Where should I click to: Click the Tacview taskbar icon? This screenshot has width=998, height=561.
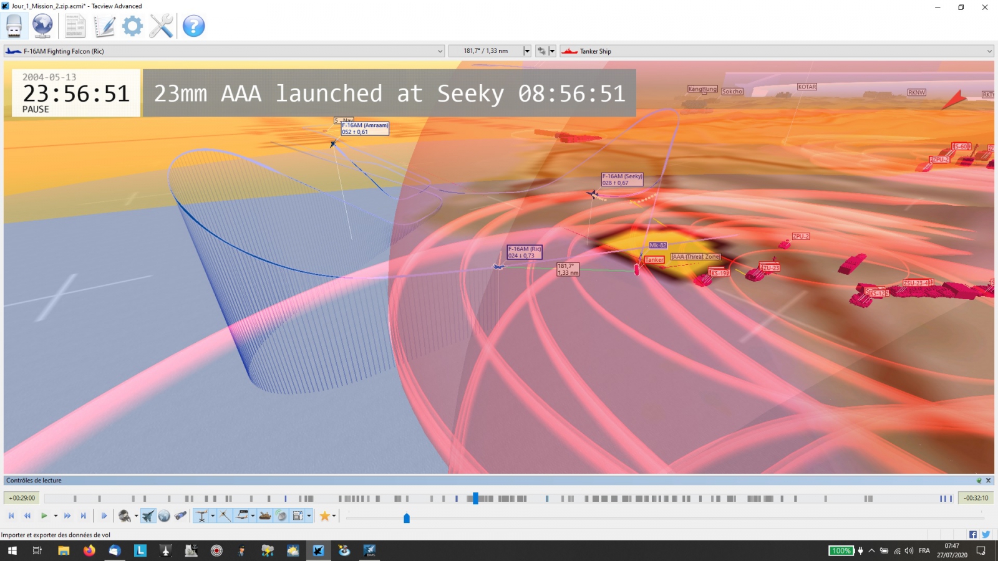point(318,550)
